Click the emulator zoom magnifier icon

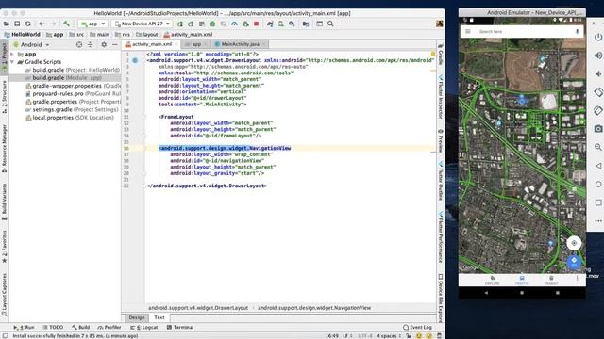click(x=597, y=147)
